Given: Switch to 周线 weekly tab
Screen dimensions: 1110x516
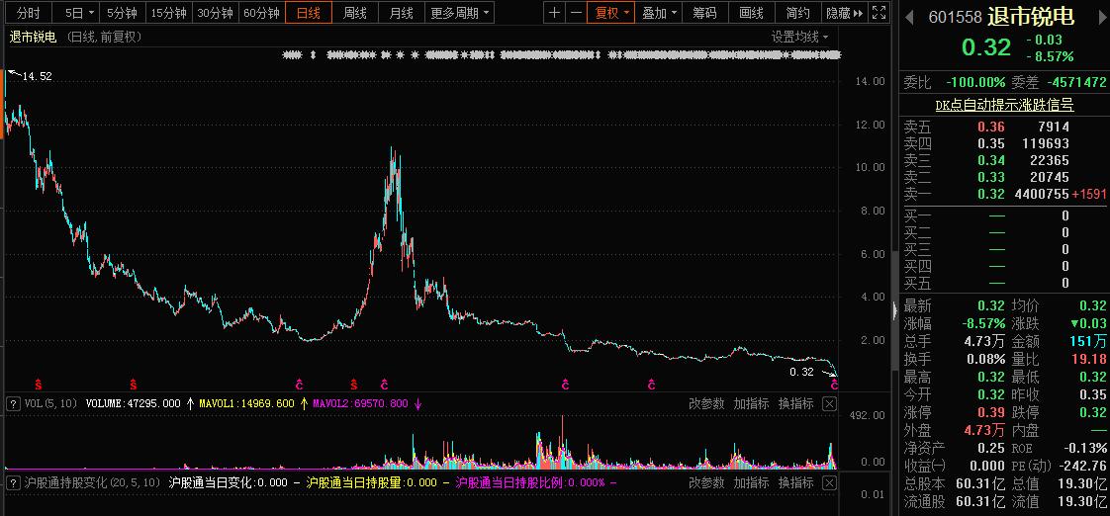Looking at the screenshot, I should [x=354, y=13].
